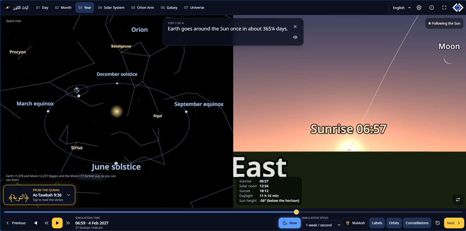The height and width of the screenshot is (231, 466).
Task: Switch to the 01 Day tab
Action: coord(42,8)
